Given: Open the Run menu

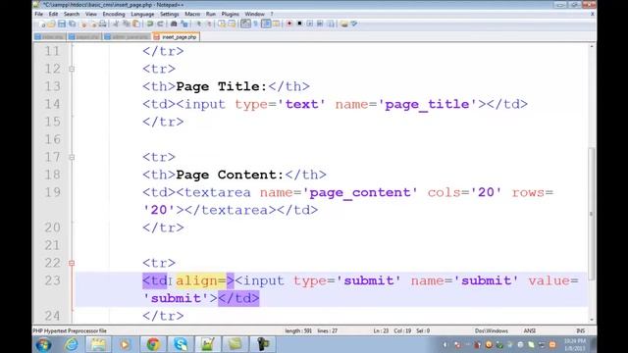Looking at the screenshot, I should pyautogui.click(x=211, y=14).
